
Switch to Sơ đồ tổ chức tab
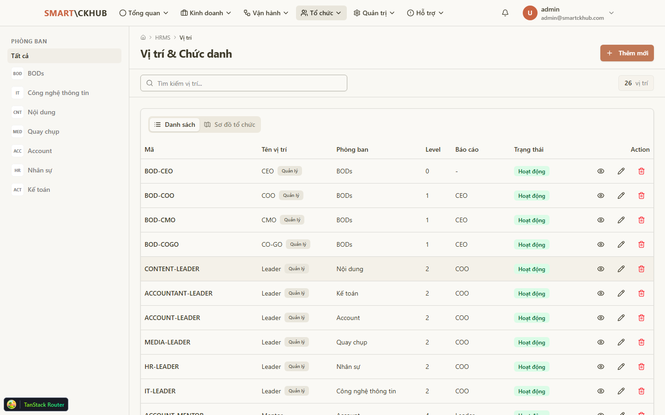point(230,125)
